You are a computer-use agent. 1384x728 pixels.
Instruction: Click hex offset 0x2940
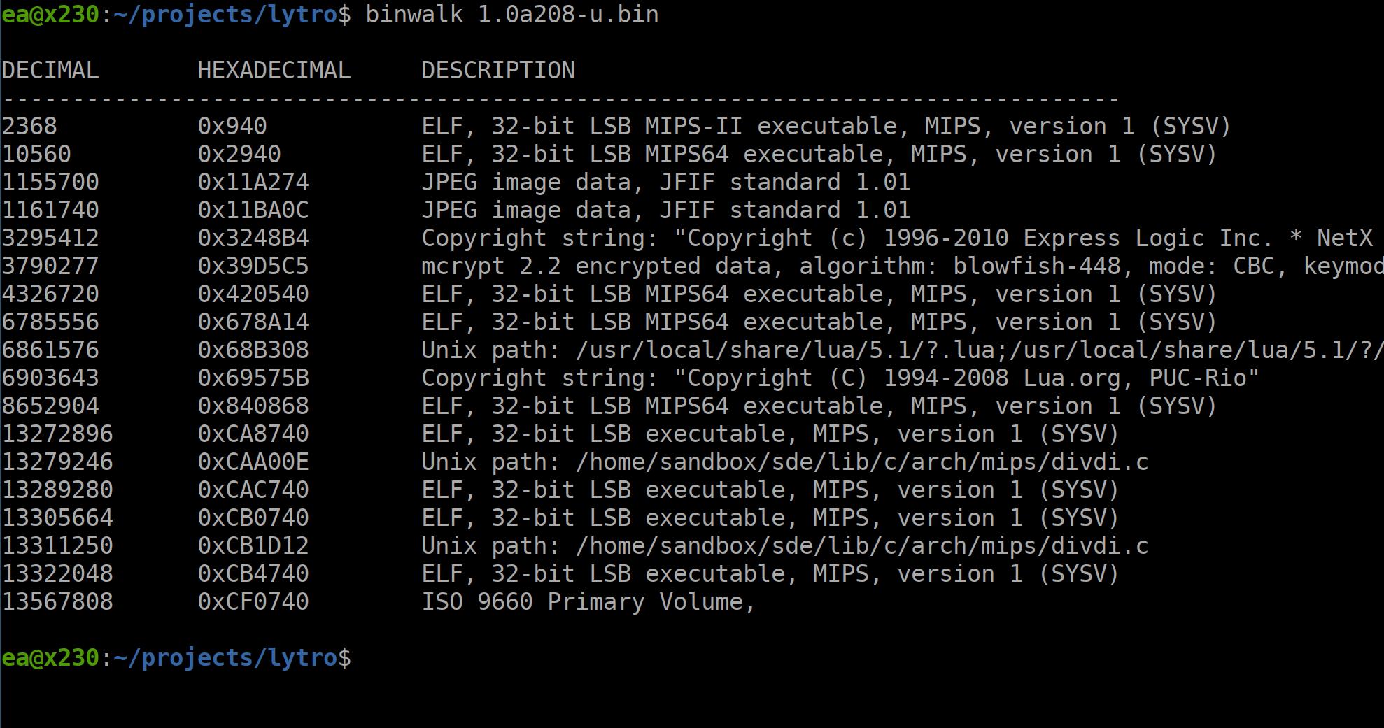point(239,154)
